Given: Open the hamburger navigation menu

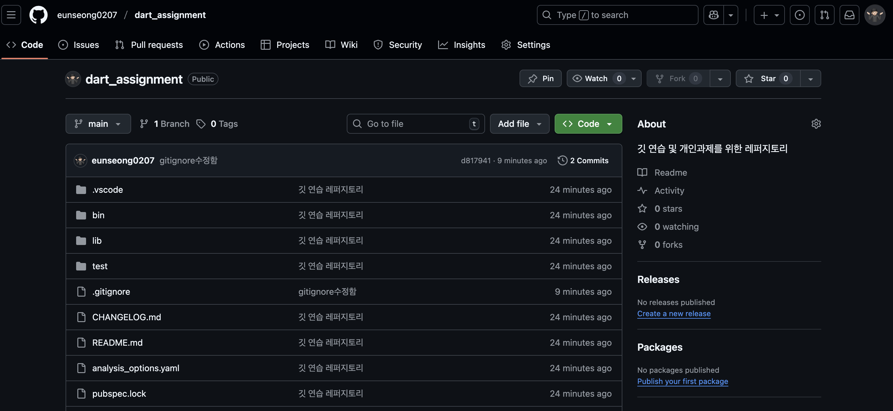Looking at the screenshot, I should (x=11, y=15).
